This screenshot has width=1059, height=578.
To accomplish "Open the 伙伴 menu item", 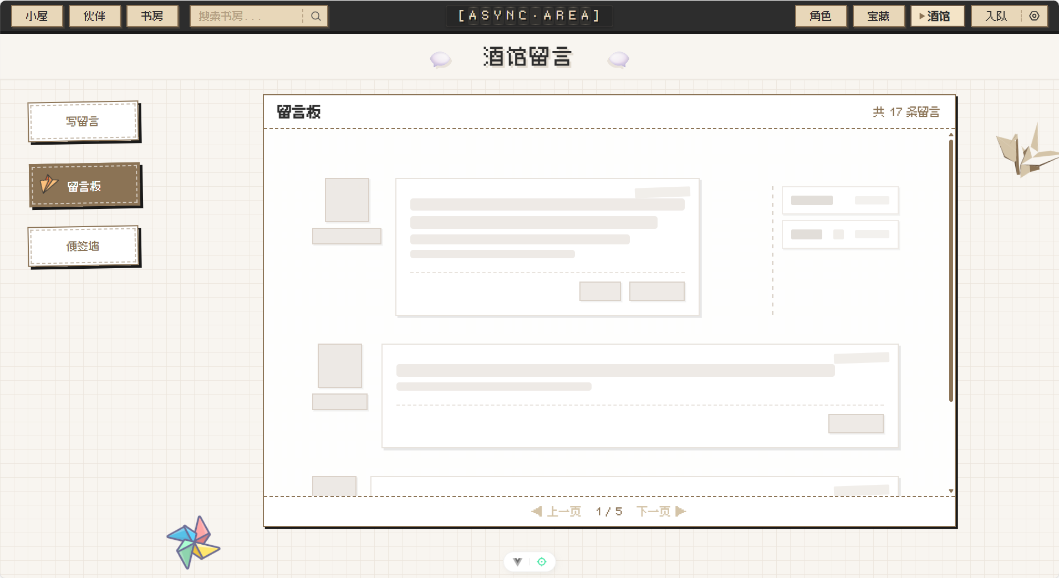I will pos(94,16).
